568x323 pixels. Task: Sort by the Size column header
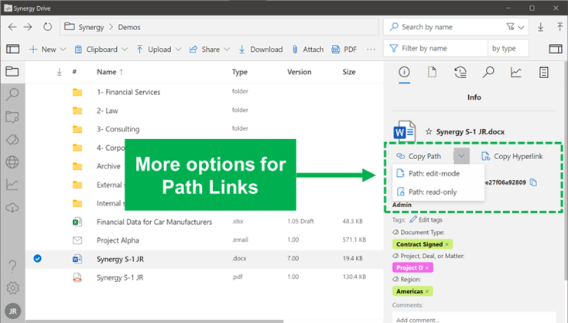pos(349,72)
